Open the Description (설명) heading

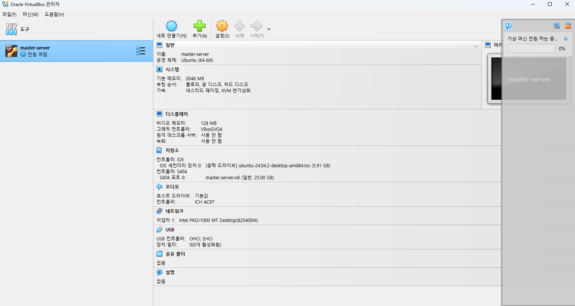pyautogui.click(x=170, y=272)
